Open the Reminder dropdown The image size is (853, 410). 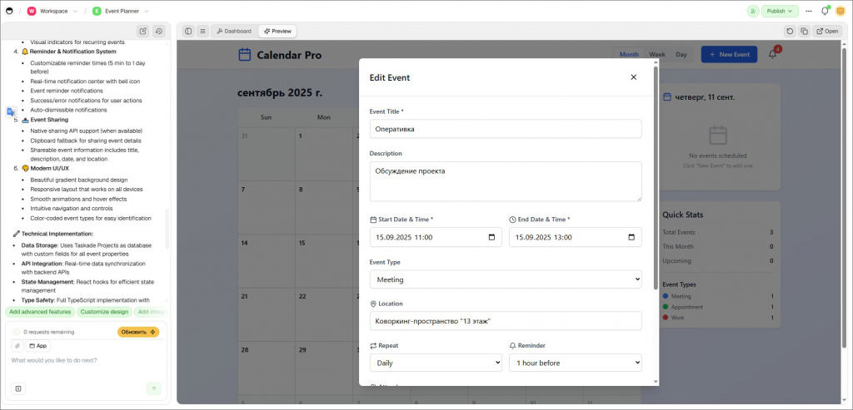pos(575,363)
